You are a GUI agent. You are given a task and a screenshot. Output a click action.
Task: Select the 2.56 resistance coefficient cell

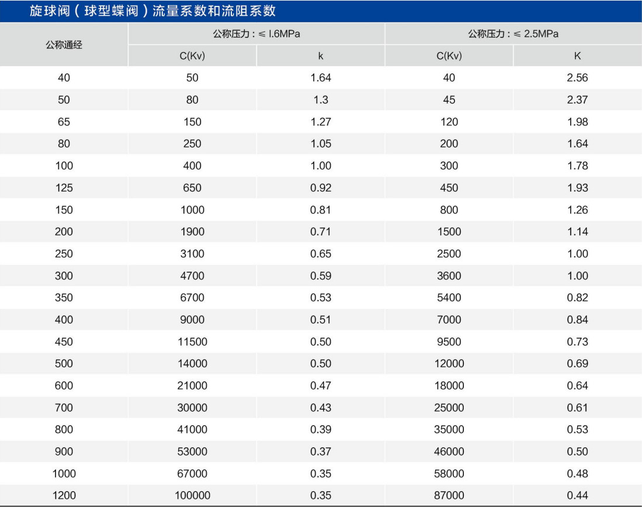(577, 78)
